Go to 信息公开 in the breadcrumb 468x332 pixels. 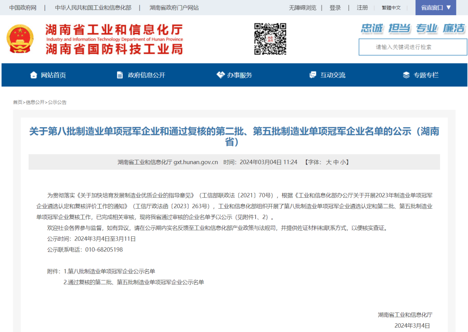[35, 102]
